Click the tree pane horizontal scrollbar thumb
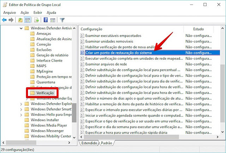The width and height of the screenshot is (226, 153). pyautogui.click(x=21, y=143)
